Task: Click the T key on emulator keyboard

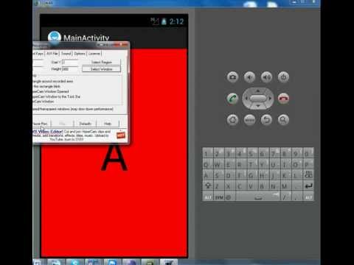Action: click(252, 163)
